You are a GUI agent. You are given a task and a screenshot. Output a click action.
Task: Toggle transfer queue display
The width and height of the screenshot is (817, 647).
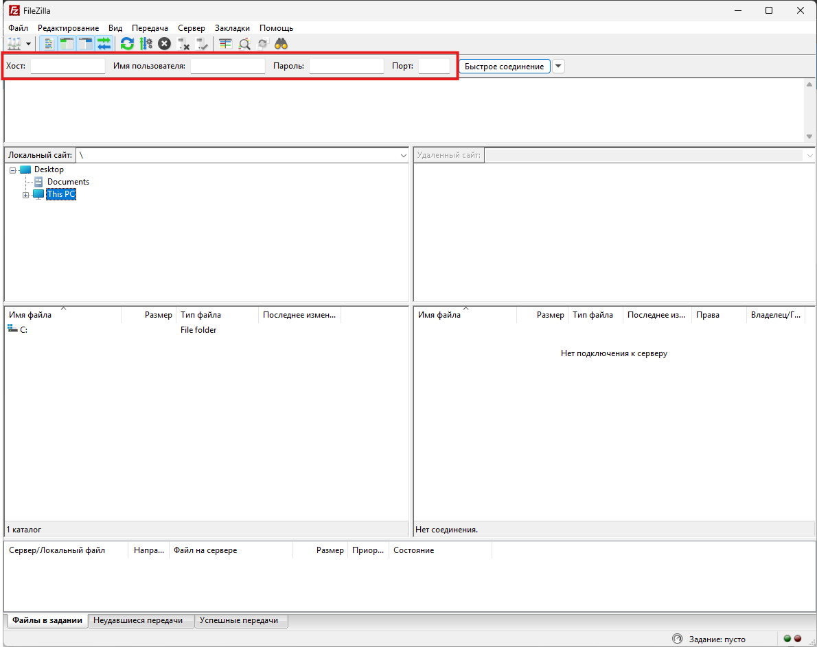pyautogui.click(x=104, y=44)
